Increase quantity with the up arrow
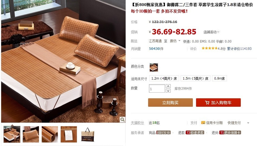This screenshot has width=257, height=146. [168, 86]
